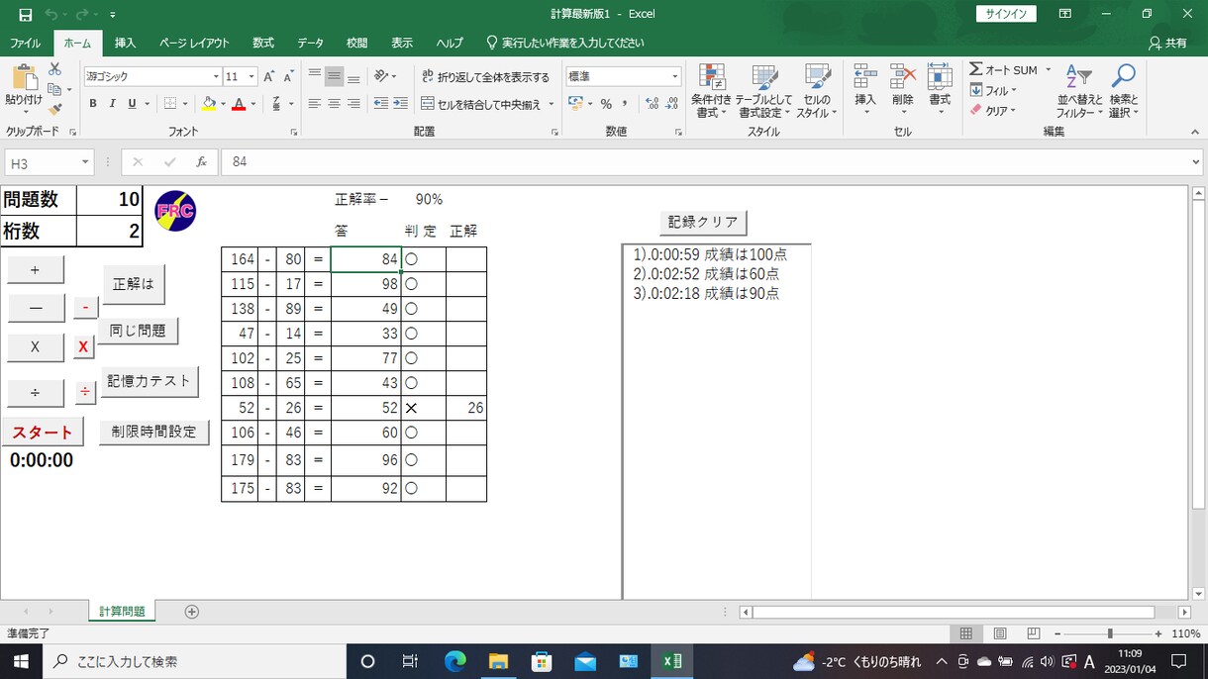Switch to the データ tab
This screenshot has width=1208, height=679.
click(310, 44)
